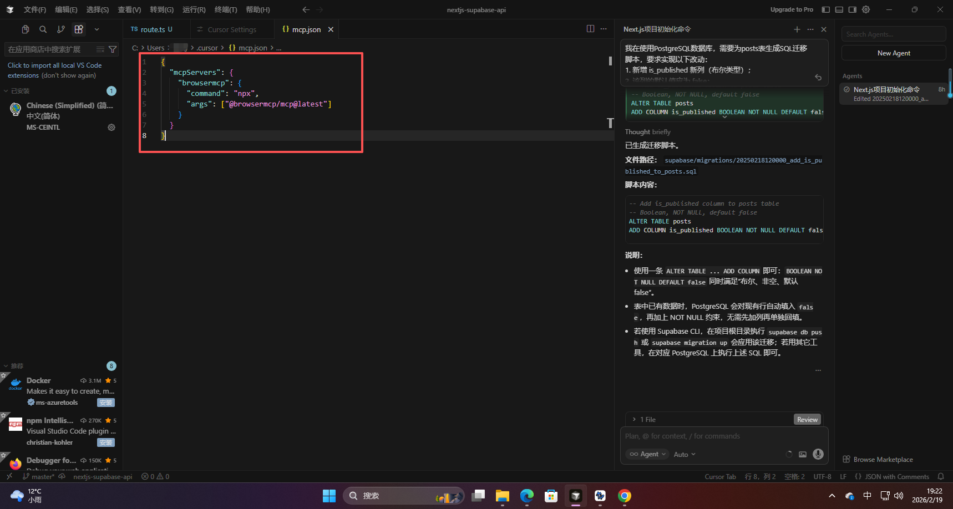Open the 文件(F) menu

35,9
